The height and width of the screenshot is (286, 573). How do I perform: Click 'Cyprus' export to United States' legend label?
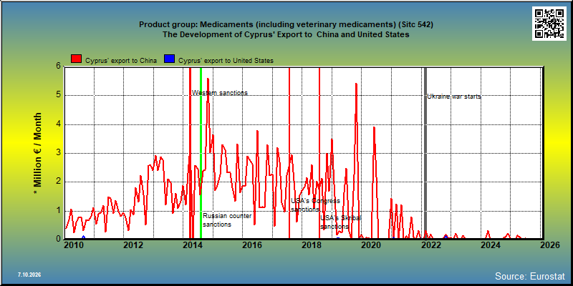click(x=226, y=61)
